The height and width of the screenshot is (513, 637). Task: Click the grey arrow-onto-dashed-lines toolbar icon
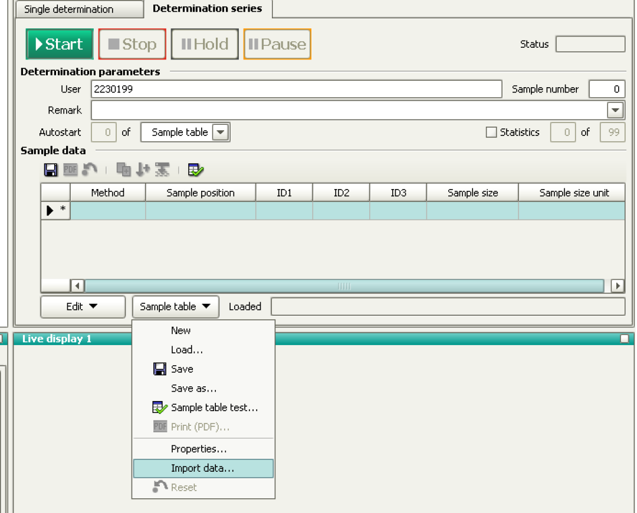[x=162, y=170]
